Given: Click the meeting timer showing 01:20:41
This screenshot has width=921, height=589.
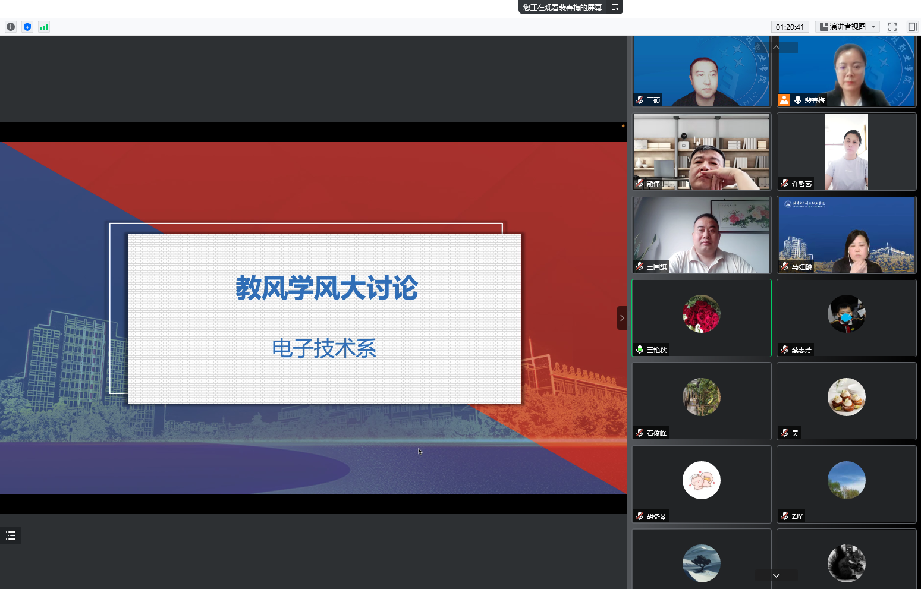Looking at the screenshot, I should click(791, 26).
